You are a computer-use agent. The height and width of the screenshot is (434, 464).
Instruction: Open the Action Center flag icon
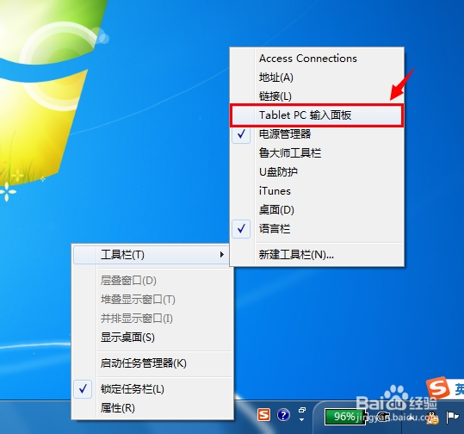453,418
